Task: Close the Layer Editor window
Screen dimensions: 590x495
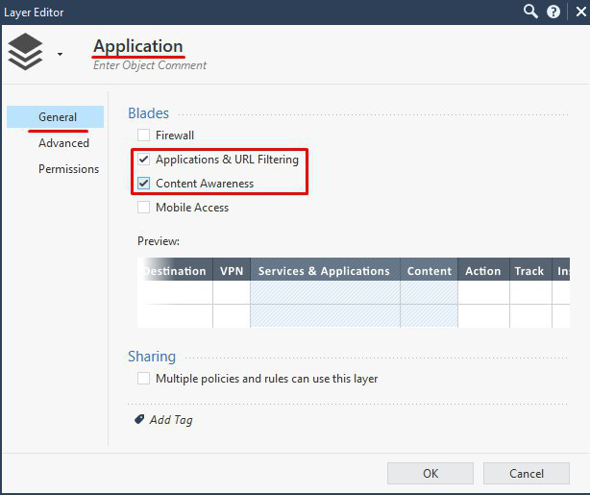Action: (x=581, y=12)
